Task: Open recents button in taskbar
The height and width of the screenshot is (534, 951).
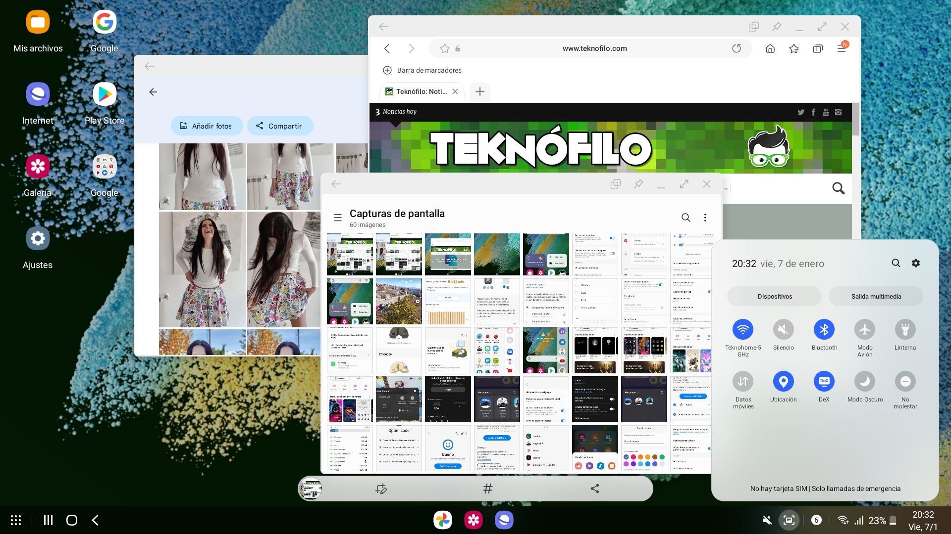Action: 48,520
